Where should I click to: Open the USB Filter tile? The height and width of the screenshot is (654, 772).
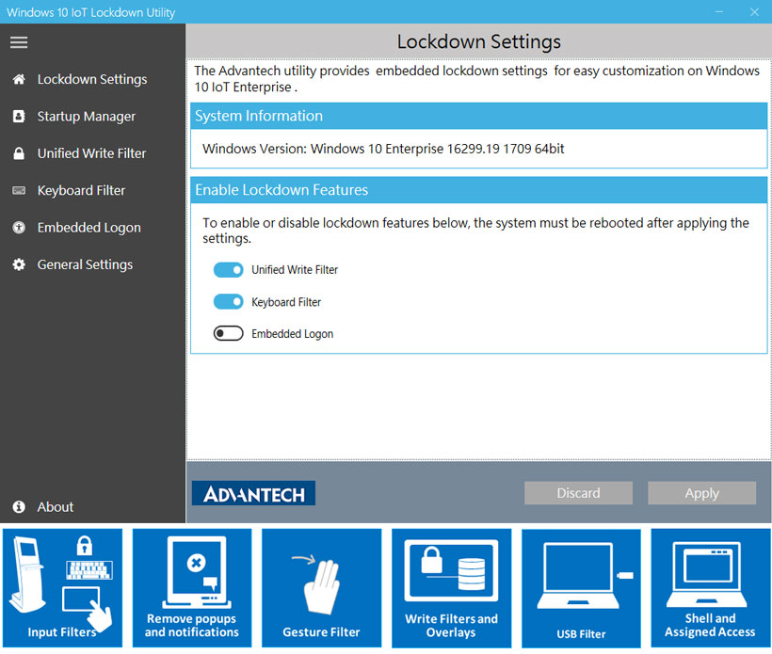tap(582, 588)
